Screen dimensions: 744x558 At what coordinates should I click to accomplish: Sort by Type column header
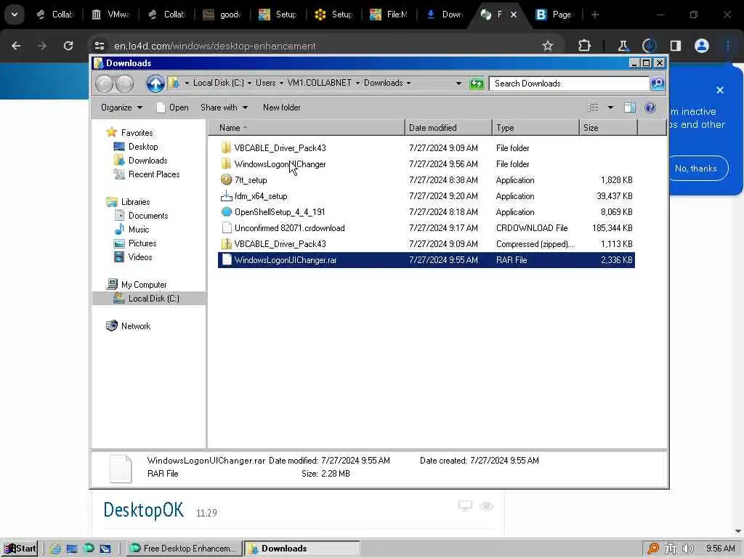point(535,128)
